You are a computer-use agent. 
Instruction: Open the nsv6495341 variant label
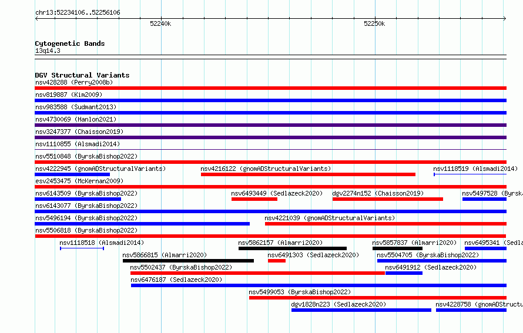[494, 243]
